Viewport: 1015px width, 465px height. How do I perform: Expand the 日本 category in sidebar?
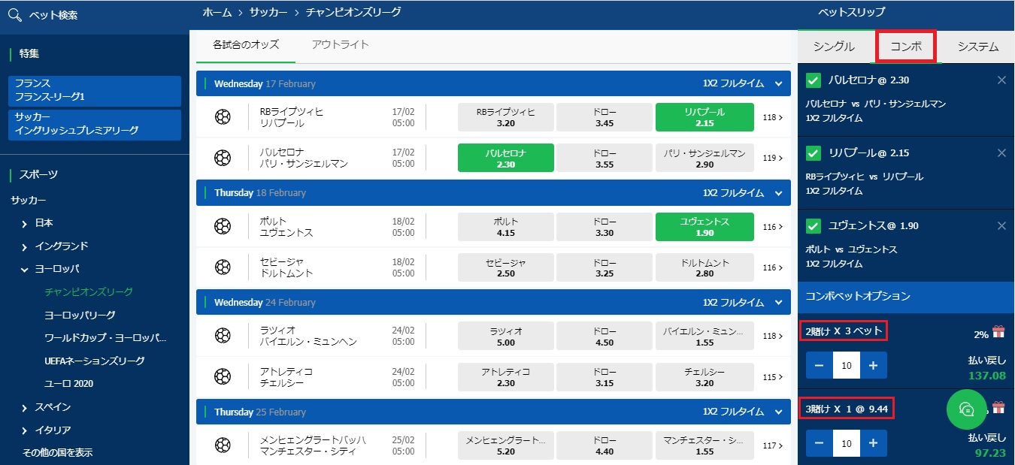click(25, 224)
